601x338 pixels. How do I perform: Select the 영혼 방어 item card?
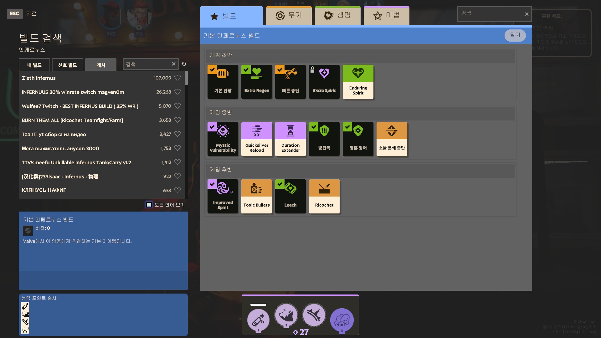[x=358, y=139]
